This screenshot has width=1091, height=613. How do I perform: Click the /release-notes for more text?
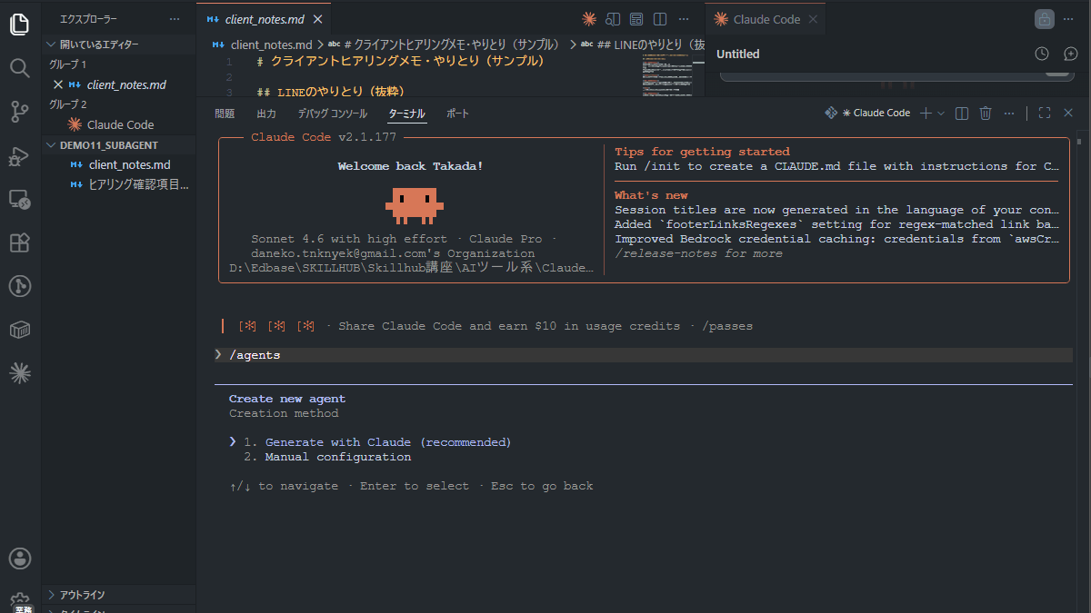coord(698,253)
